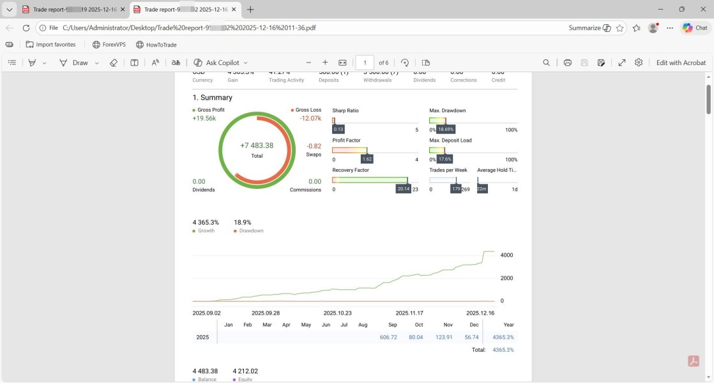Viewport: 714px width, 383px height.
Task: Open the tab search dropdown
Action: 10,10
